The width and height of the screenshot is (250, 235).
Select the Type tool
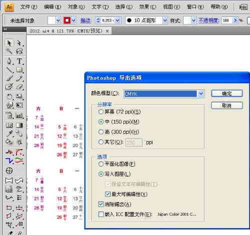[x=19, y=61]
